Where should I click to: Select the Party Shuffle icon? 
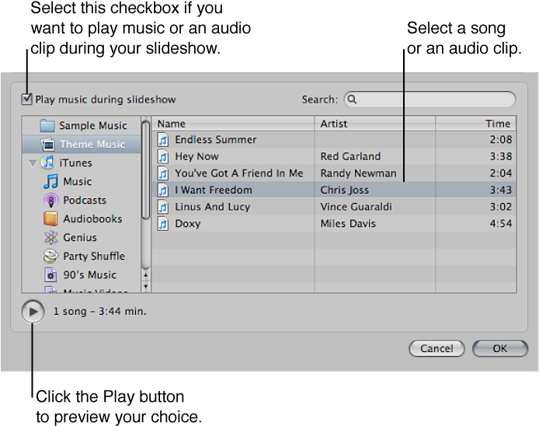click(51, 257)
